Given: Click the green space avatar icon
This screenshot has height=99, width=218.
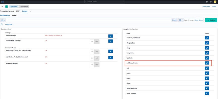Looking at the screenshot, I should 7,7.
